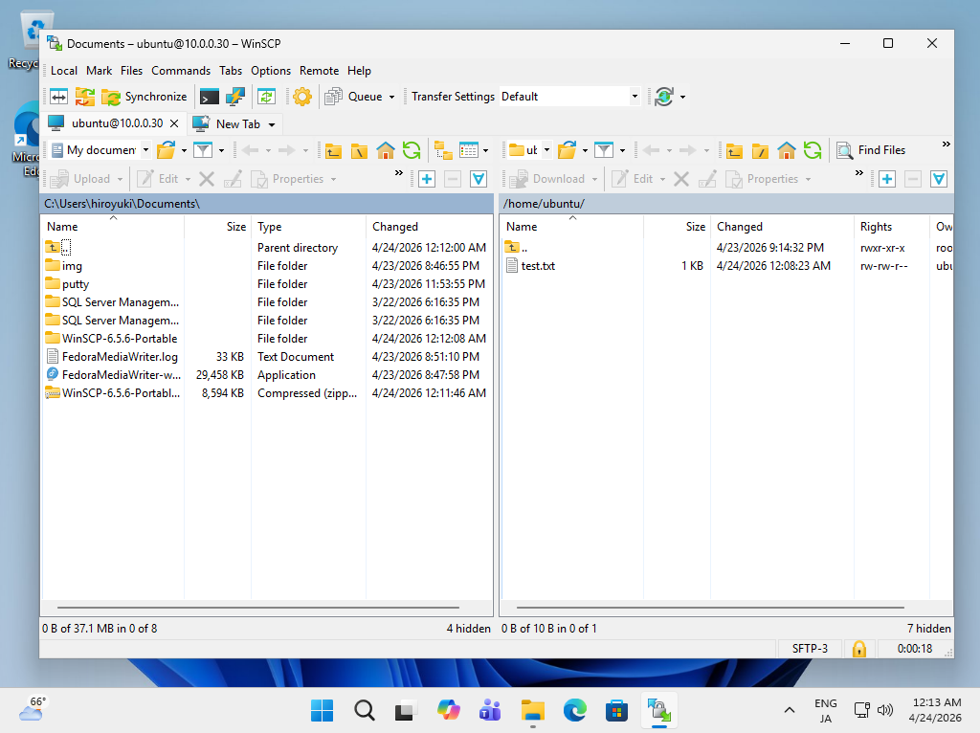The image size is (980, 733).
Task: Click Find Files in remote panel
Action: pyautogui.click(x=871, y=150)
